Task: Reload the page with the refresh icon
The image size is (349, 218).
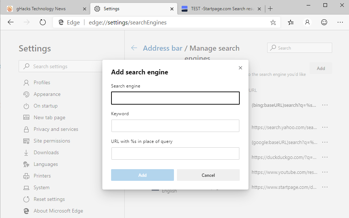Action: point(42,22)
